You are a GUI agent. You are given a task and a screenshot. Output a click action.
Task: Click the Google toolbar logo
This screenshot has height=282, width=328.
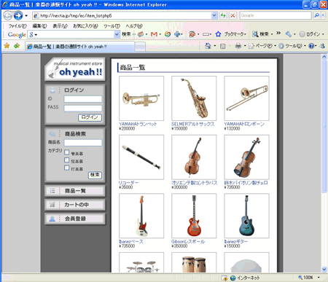tap(17, 35)
